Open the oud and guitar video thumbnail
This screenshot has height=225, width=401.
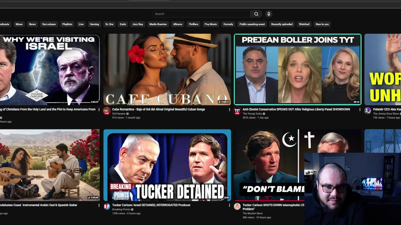click(x=50, y=165)
